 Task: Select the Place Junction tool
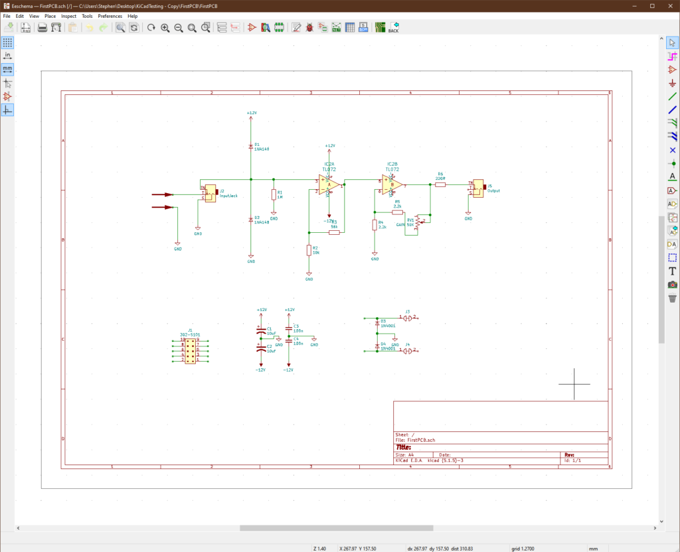(672, 163)
